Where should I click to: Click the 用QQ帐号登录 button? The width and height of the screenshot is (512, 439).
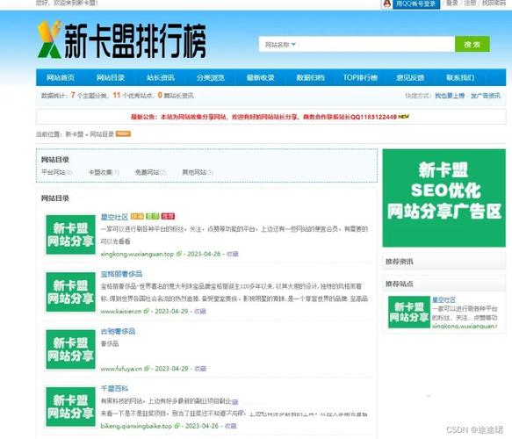pyautogui.click(x=415, y=4)
